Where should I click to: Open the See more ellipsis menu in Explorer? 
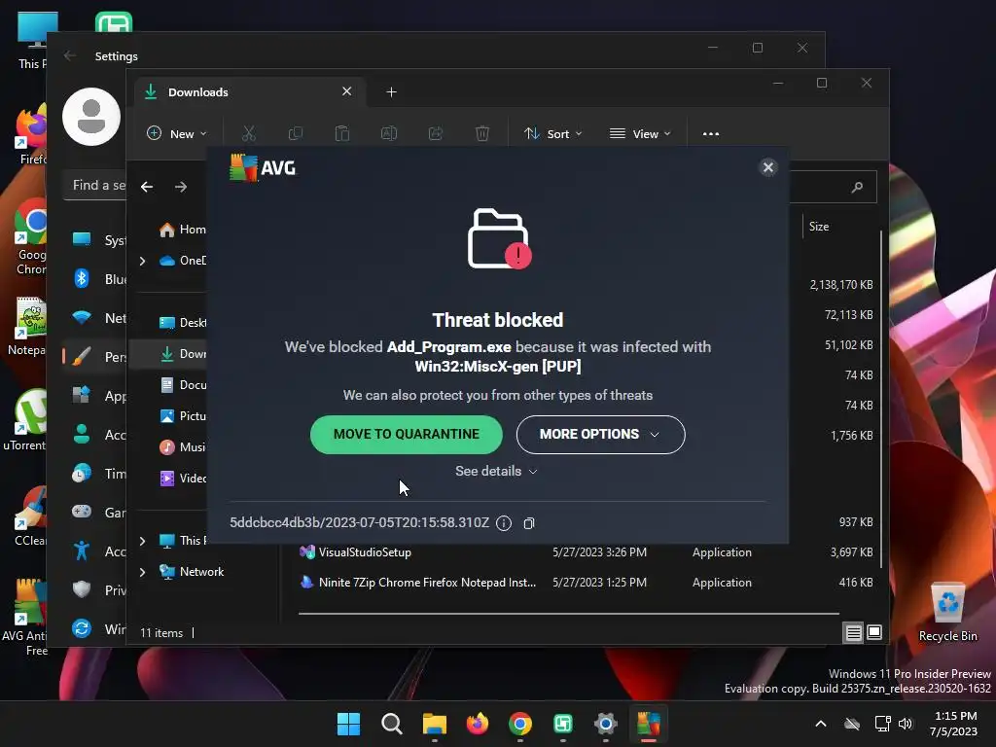tap(711, 134)
